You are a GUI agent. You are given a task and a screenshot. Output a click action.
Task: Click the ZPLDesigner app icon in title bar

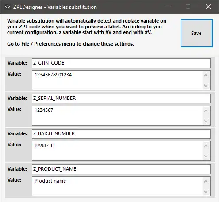click(x=8, y=7)
